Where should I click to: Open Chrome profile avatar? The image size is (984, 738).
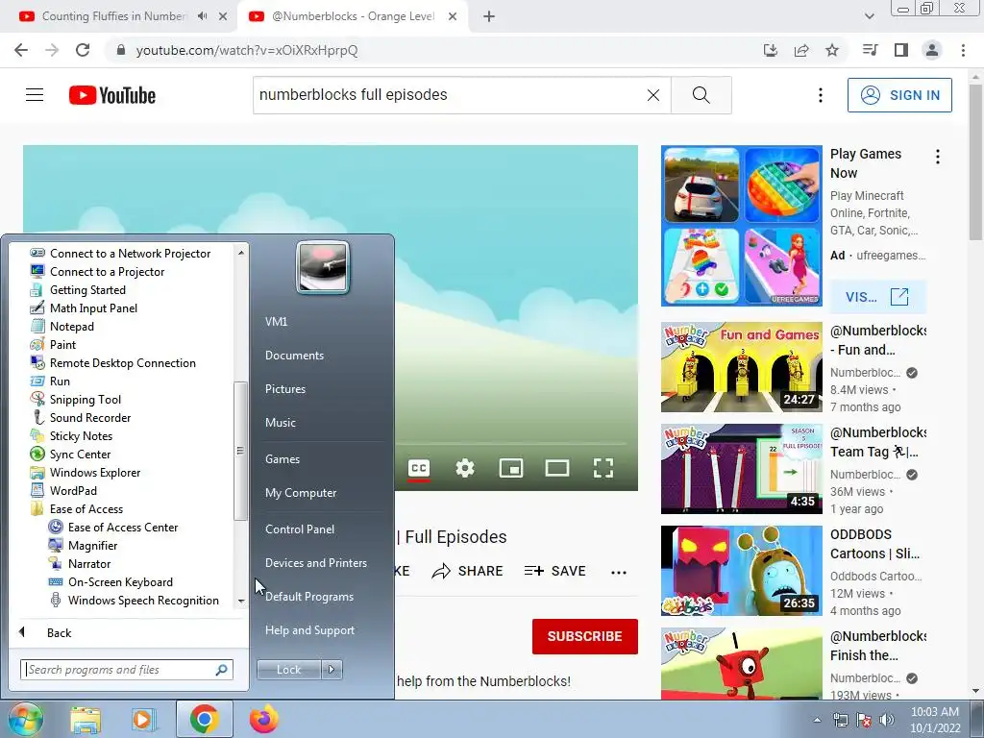click(932, 50)
